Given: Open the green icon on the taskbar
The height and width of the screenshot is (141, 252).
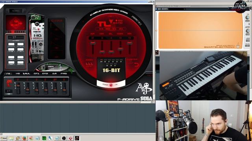Looking at the screenshot, I should coord(44,138).
